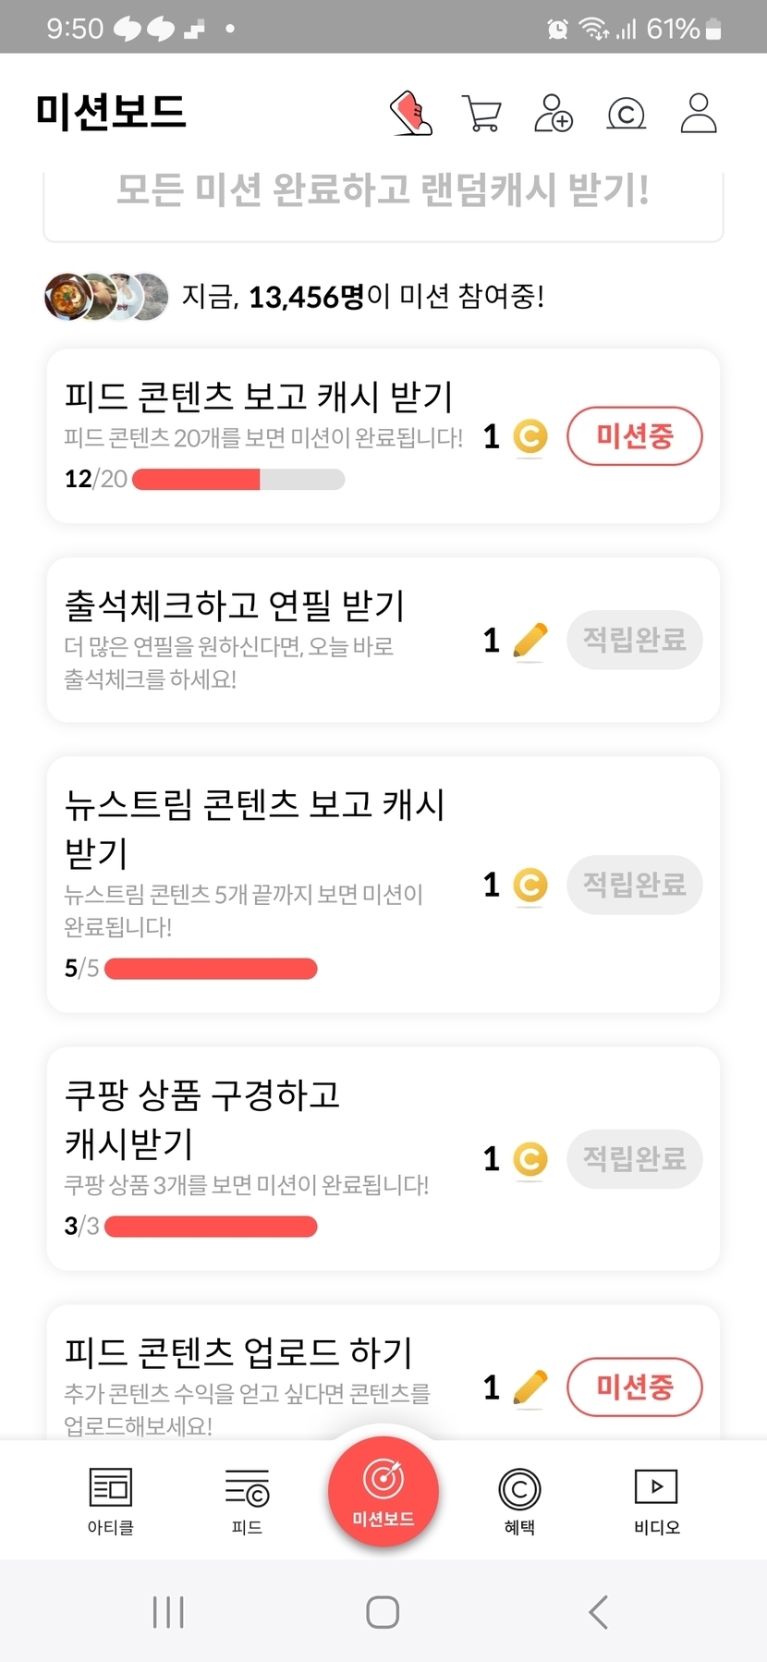
Task: Open my profile icon
Action: click(699, 114)
